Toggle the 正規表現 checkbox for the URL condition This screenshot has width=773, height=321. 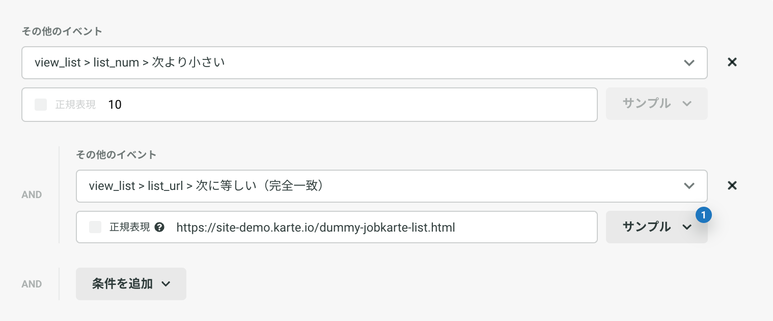point(95,227)
